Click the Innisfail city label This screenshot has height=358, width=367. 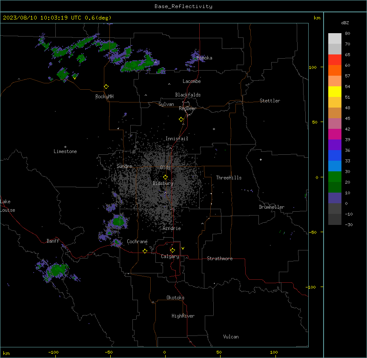177,139
